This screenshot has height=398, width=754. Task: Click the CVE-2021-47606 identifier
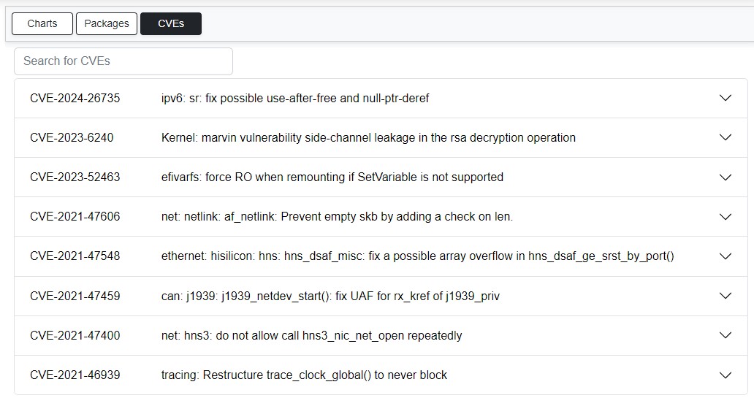tap(75, 216)
